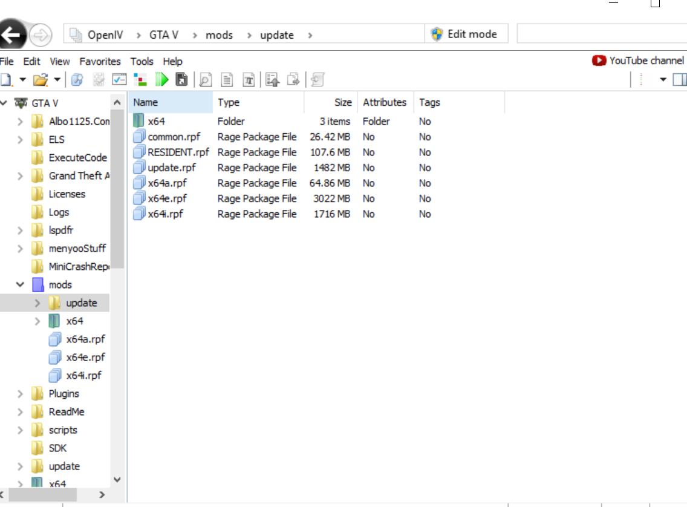Screen dimensions: 687x507
Task: Open the View menu
Action: tap(60, 61)
